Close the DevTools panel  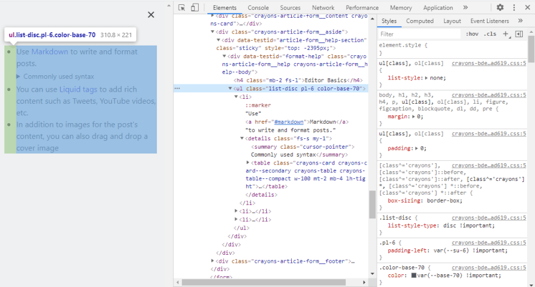coord(527,7)
